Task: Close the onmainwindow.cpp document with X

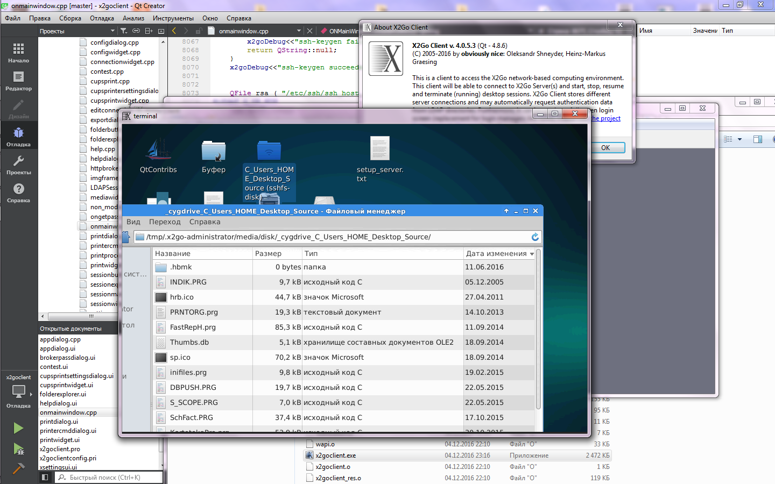Action: pyautogui.click(x=309, y=31)
